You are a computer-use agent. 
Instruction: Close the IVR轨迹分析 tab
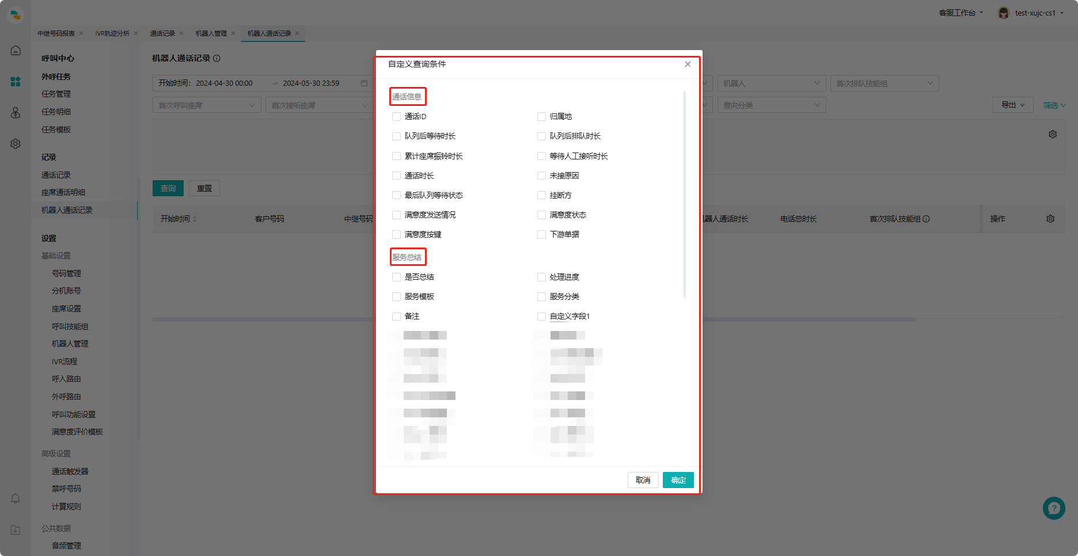click(x=136, y=33)
